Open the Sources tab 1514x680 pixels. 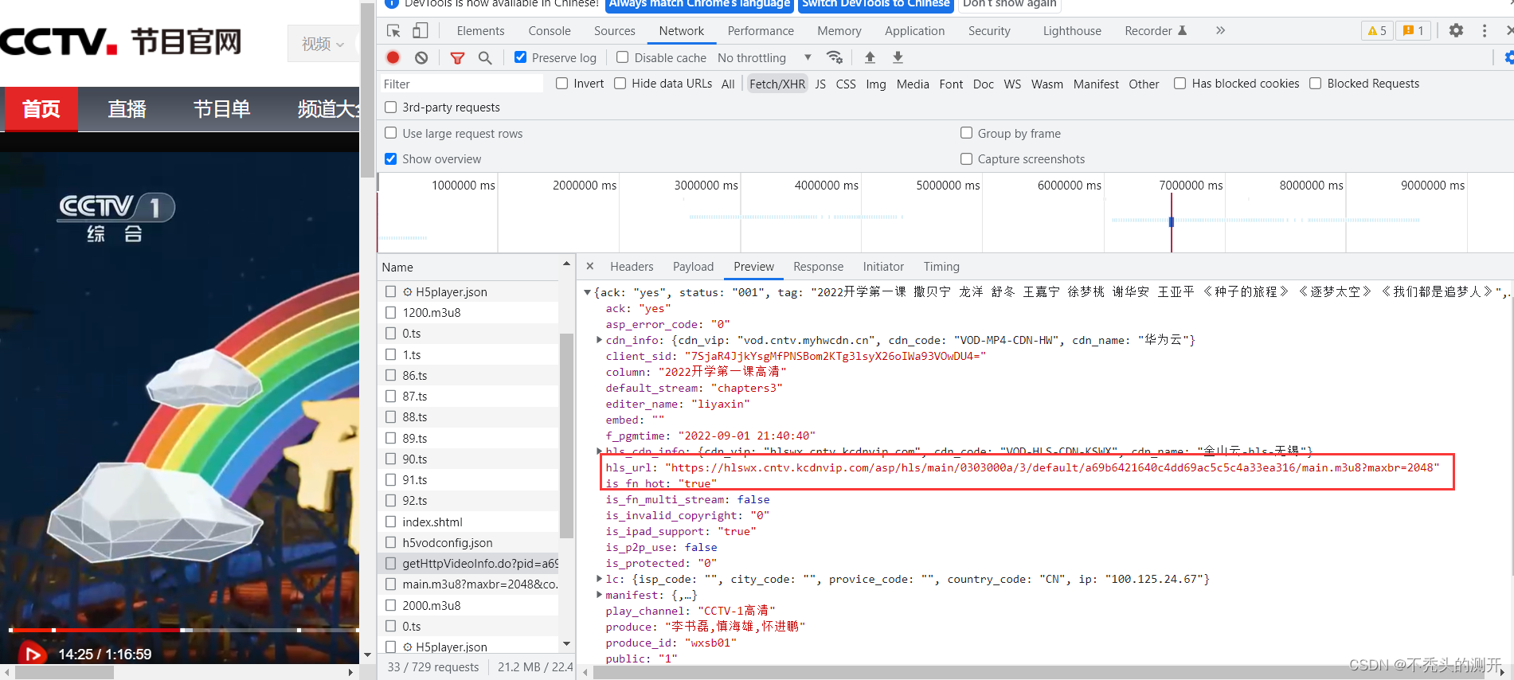click(615, 30)
